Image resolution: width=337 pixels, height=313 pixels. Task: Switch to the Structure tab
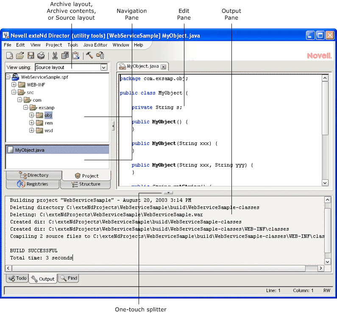[86, 184]
